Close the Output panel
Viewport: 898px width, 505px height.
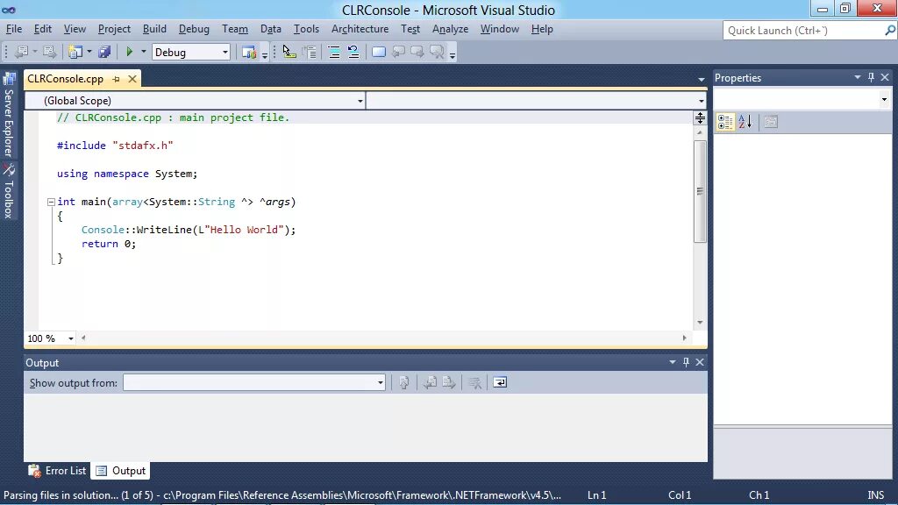pyautogui.click(x=700, y=362)
